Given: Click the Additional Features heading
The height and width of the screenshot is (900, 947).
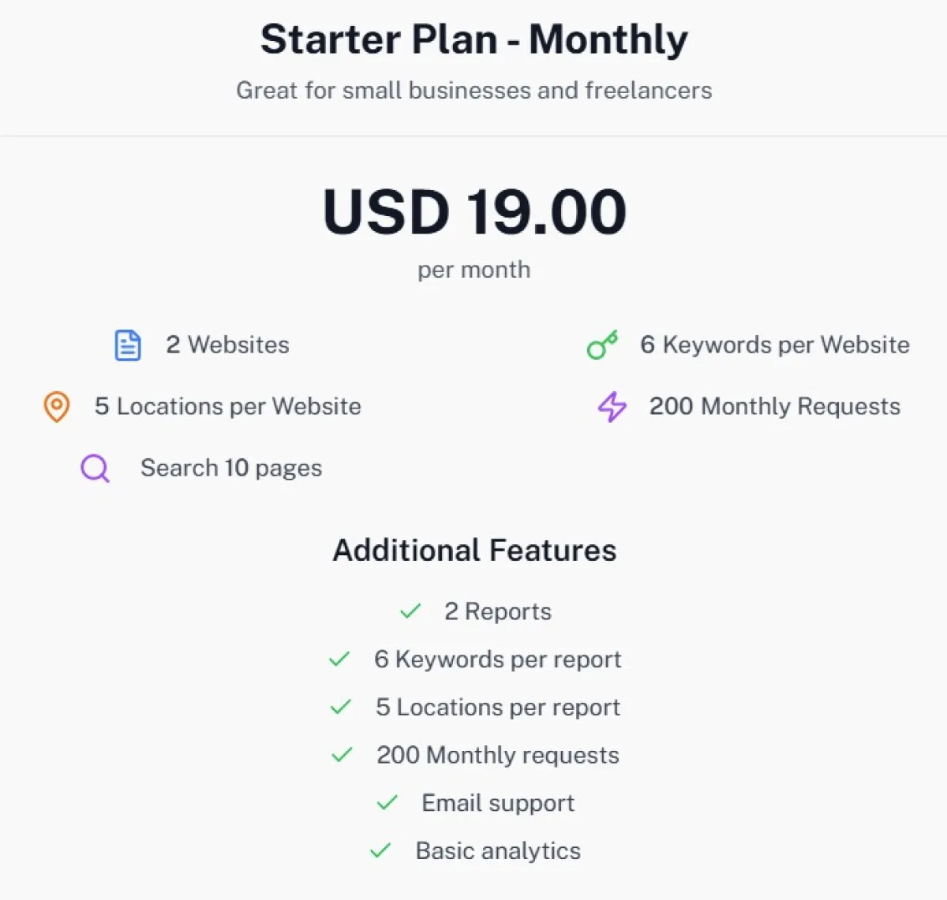Looking at the screenshot, I should [x=474, y=551].
